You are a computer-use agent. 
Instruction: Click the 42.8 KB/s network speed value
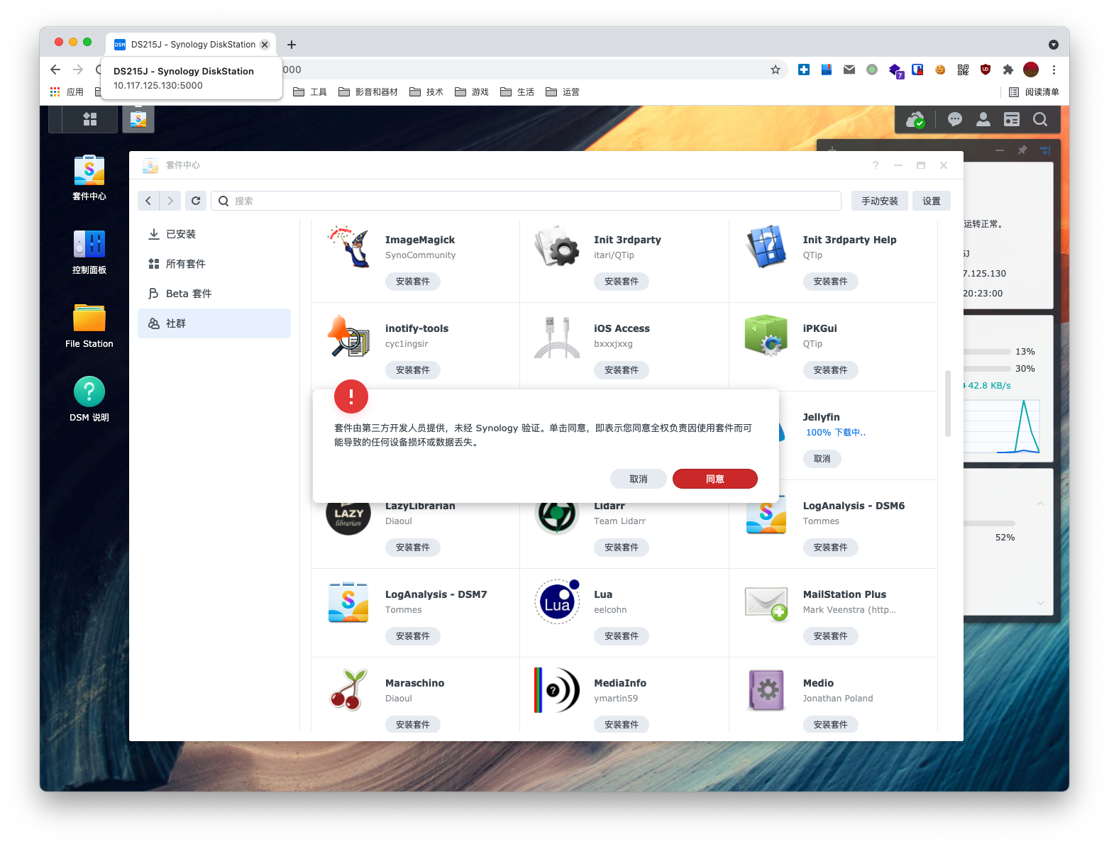point(989,386)
